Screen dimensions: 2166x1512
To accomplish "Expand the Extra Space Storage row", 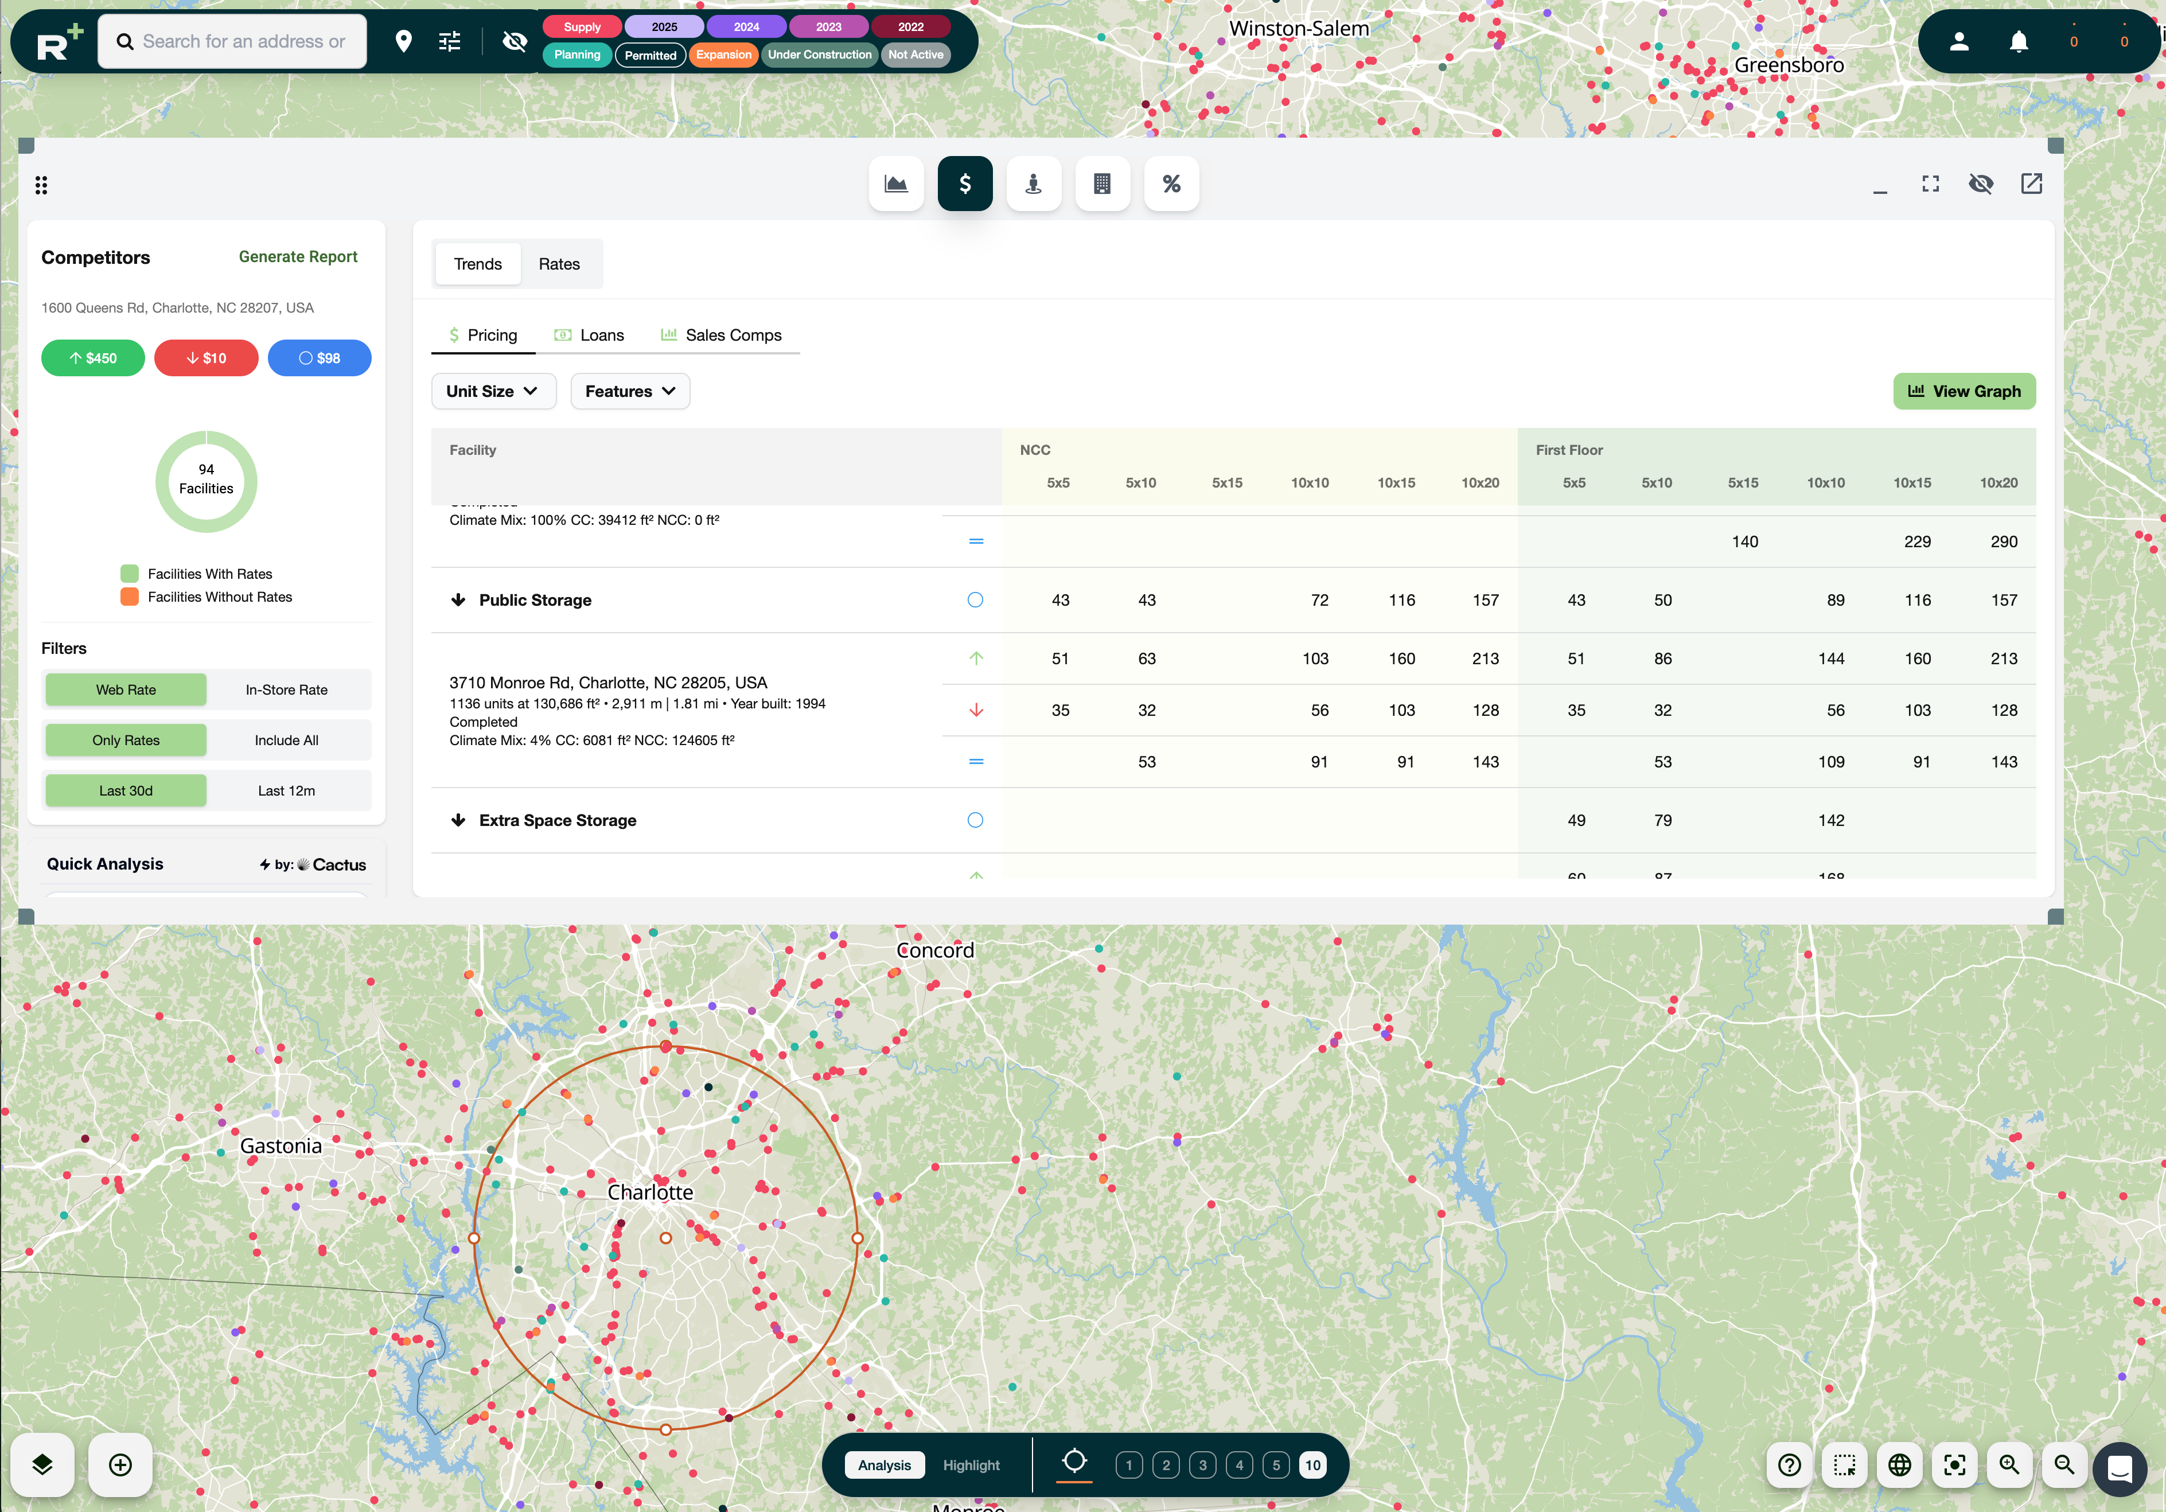I will (458, 820).
